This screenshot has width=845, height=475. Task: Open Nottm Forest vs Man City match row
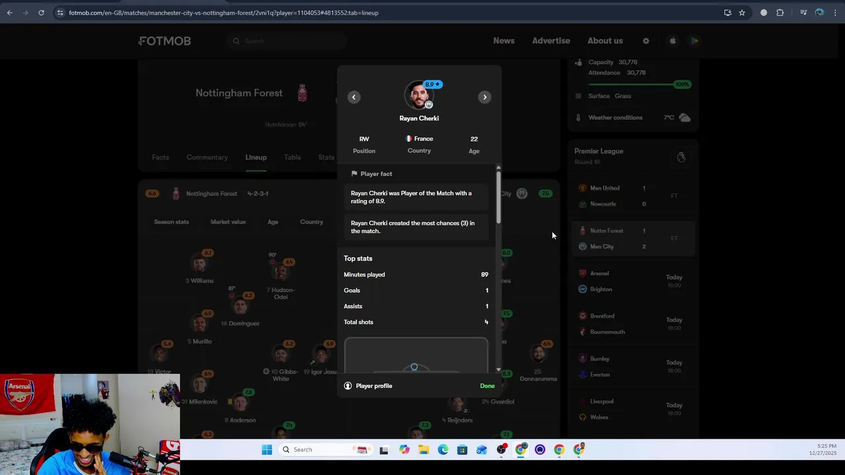click(x=632, y=238)
